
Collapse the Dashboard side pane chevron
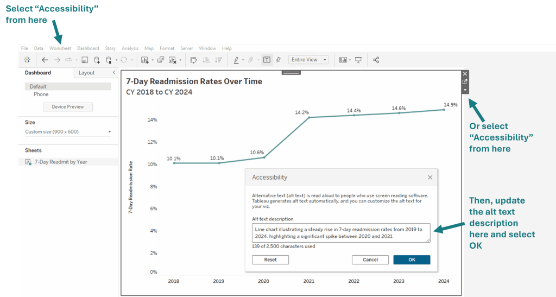click(x=113, y=73)
